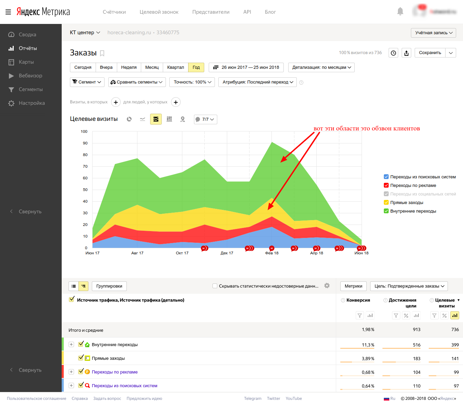Select the bar columns chart icon

tap(169, 119)
